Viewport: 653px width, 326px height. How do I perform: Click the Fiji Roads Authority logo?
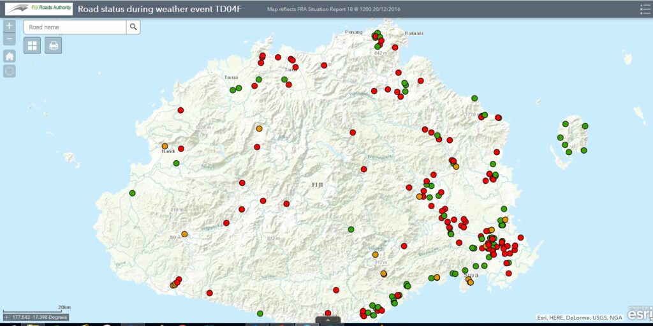pyautogui.click(x=38, y=9)
